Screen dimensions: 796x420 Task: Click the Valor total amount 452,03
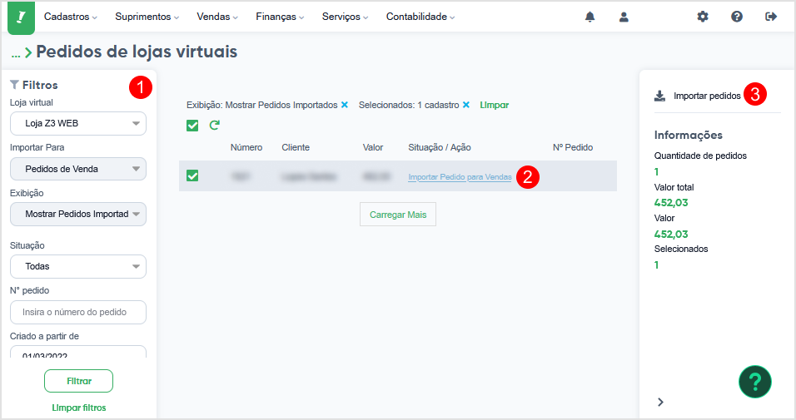pyautogui.click(x=671, y=203)
